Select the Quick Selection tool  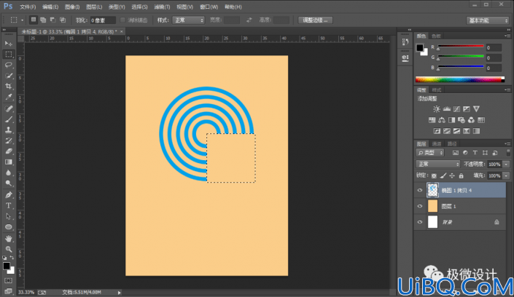point(9,76)
